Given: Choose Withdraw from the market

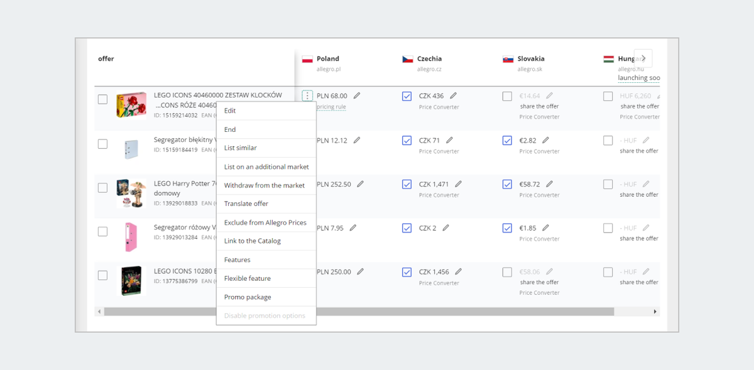Looking at the screenshot, I should [266, 185].
